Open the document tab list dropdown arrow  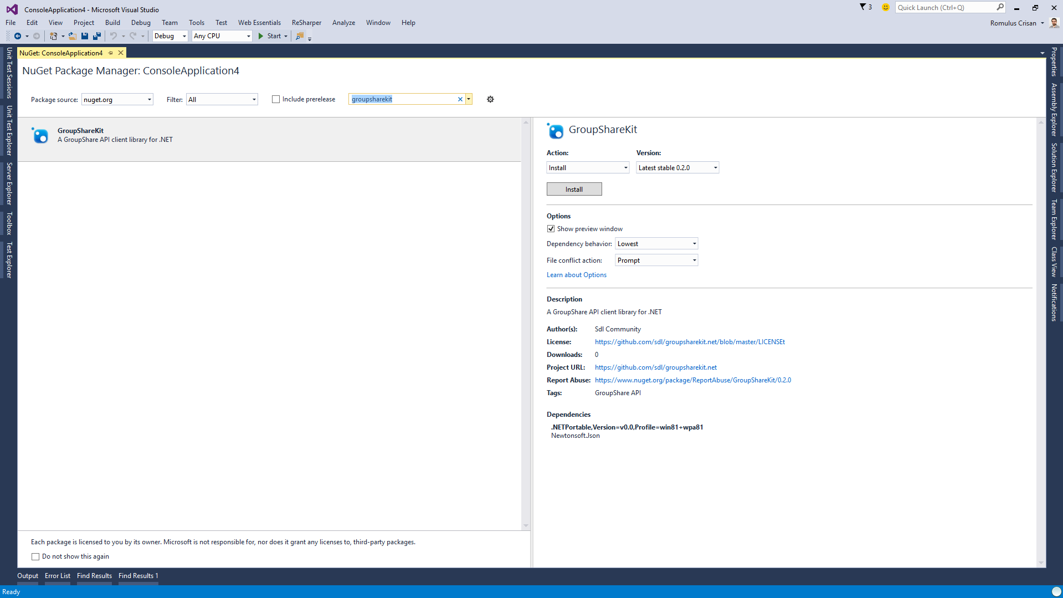[1043, 53]
